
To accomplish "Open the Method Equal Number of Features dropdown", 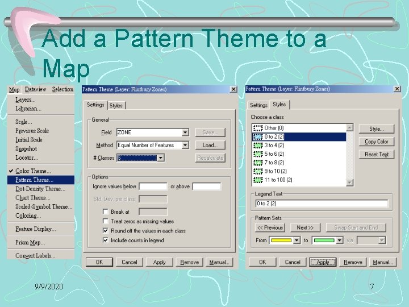I will point(185,145).
